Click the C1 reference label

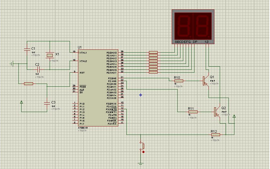coord(33,49)
